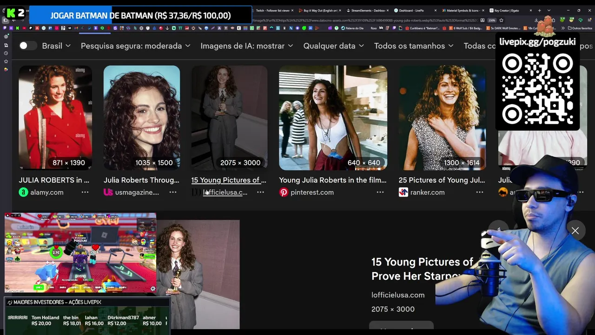
Task: Open Palavra do Dia bookmark
Action: [351, 28]
